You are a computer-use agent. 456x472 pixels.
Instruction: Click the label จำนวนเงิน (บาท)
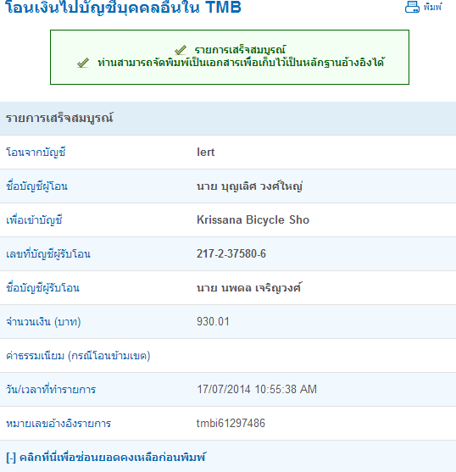tap(43, 322)
